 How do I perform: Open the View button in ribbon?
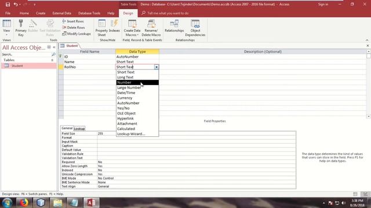point(6,28)
